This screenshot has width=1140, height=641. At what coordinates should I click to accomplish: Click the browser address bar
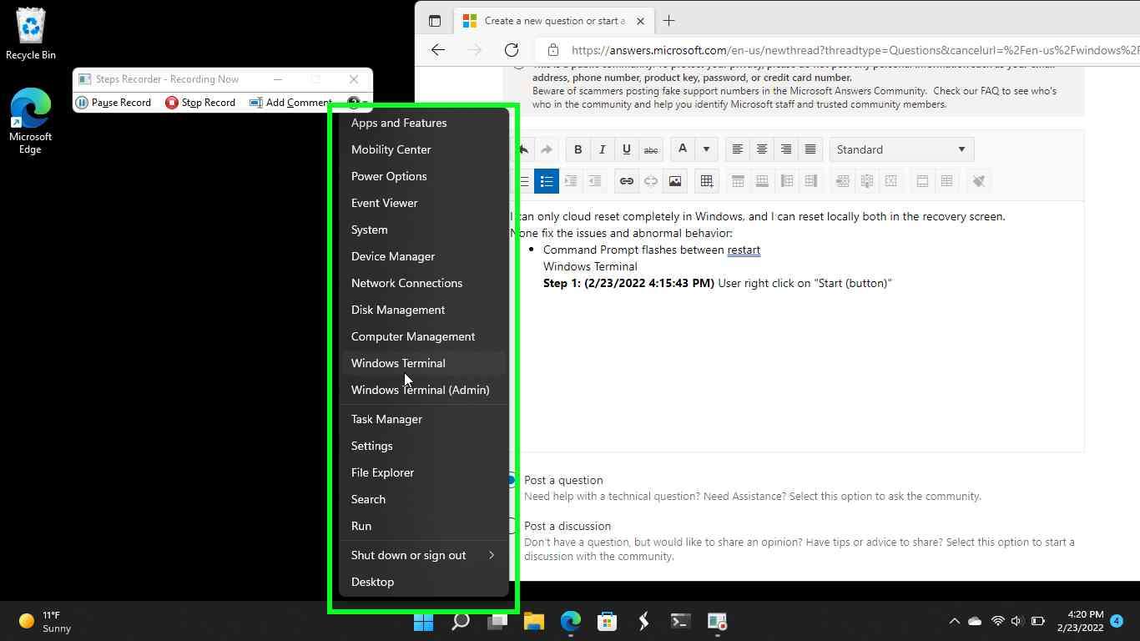click(x=751, y=50)
